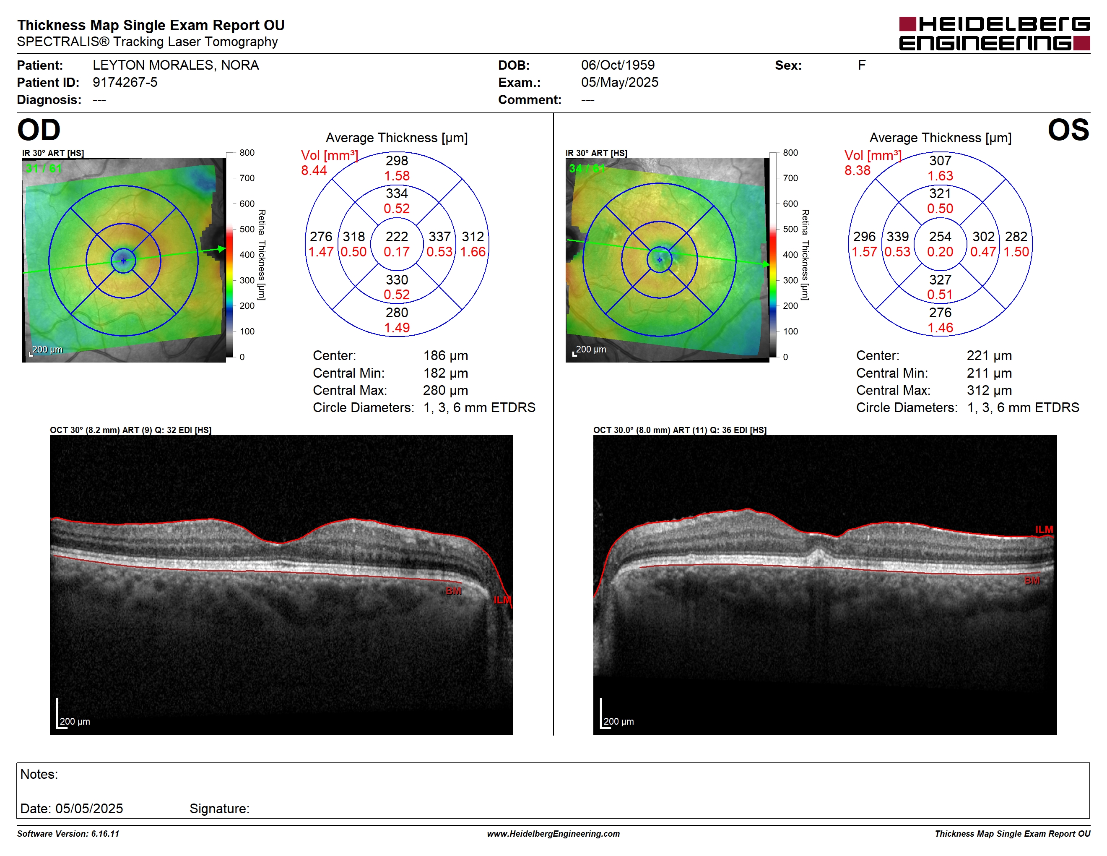Select the DOB value '06/Oct/1959'
Screen dimensions: 1107x856
(617, 65)
